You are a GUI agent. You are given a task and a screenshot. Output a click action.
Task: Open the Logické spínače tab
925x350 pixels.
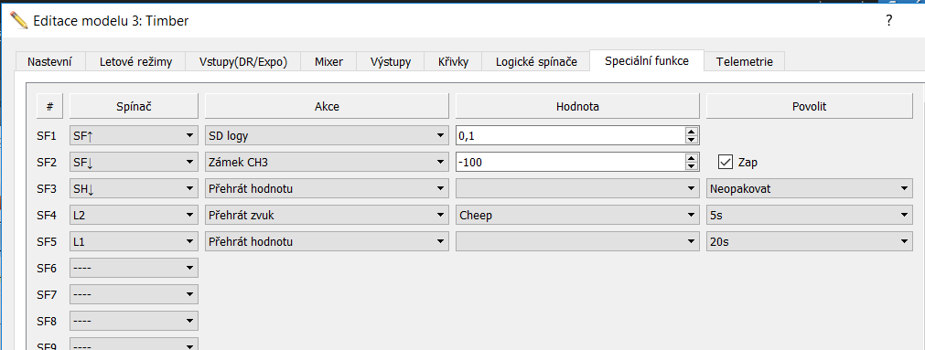tap(535, 62)
